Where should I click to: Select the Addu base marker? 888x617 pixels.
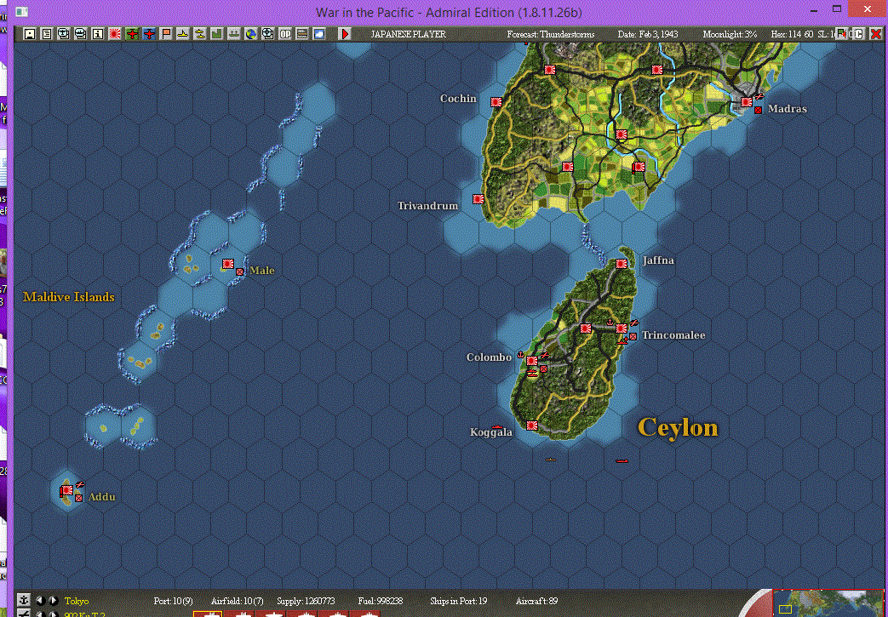click(x=66, y=490)
